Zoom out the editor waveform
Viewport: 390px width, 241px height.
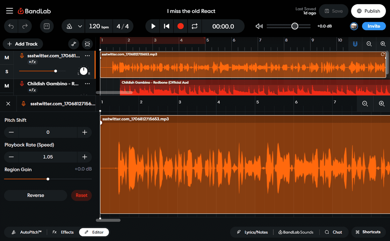point(365,104)
